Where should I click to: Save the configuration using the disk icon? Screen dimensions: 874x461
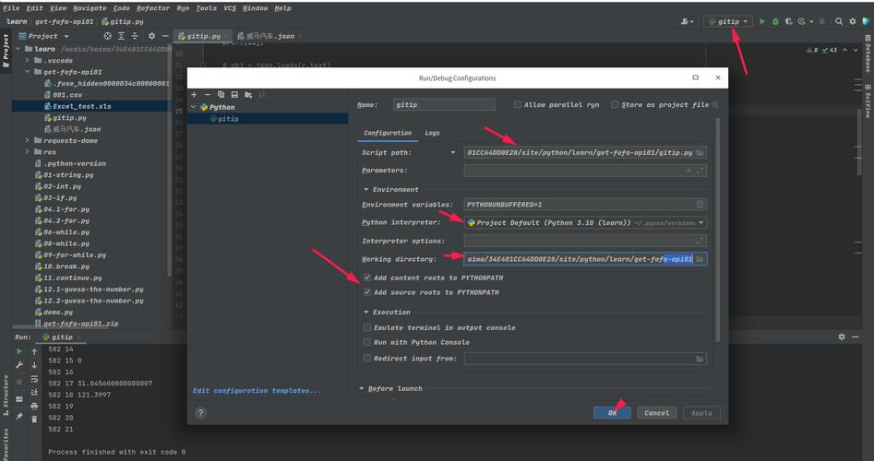(x=234, y=95)
